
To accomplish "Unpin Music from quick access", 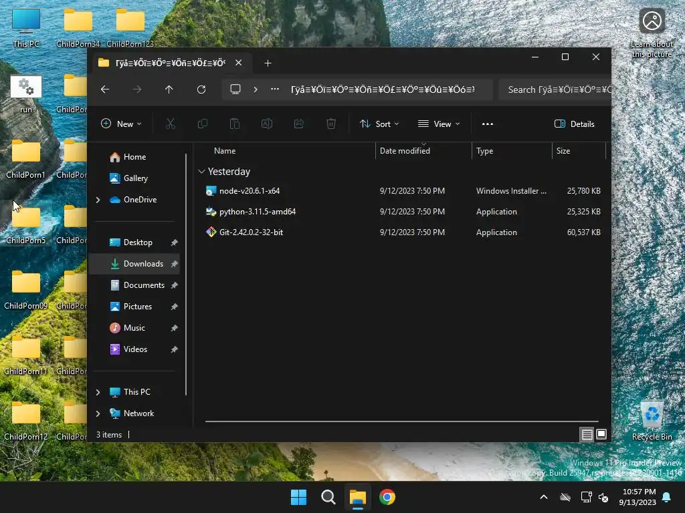I will (x=175, y=328).
